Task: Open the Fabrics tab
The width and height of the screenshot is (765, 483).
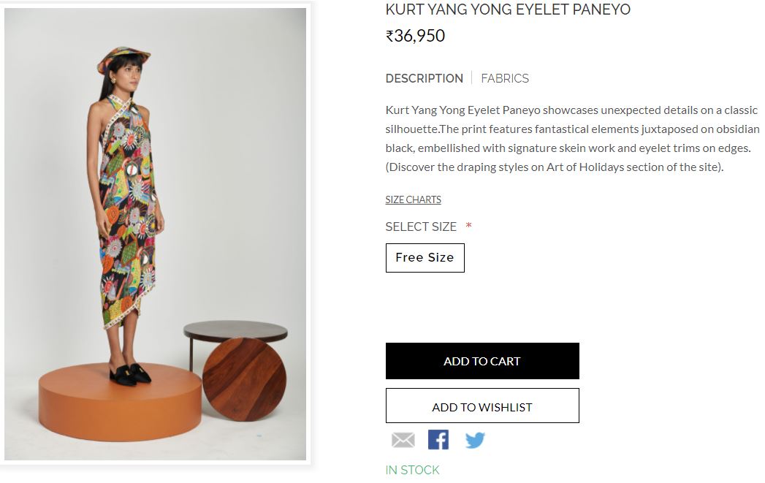Action: click(x=505, y=78)
